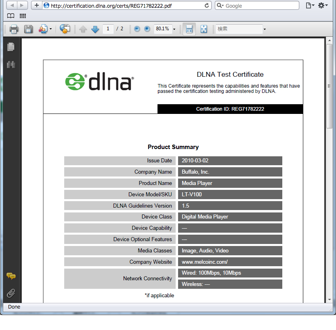Image resolution: width=336 pixels, height=330 pixels.
Task: Click the Company Website label
Action: coord(151,262)
